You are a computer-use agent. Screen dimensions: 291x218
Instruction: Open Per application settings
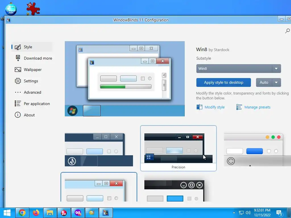click(x=32, y=104)
